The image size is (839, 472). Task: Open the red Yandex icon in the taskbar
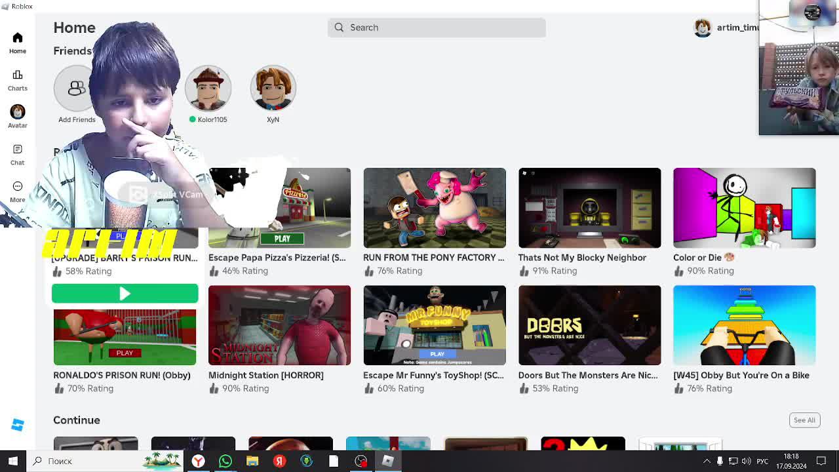click(x=279, y=461)
